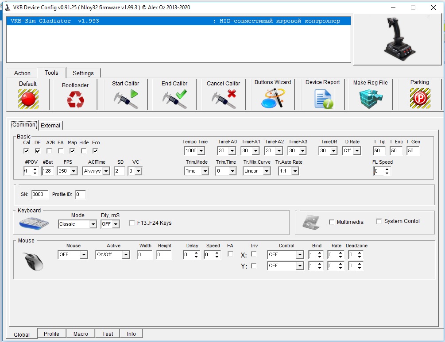
Task: Switch to the Macro bottom tab
Action: click(x=81, y=334)
